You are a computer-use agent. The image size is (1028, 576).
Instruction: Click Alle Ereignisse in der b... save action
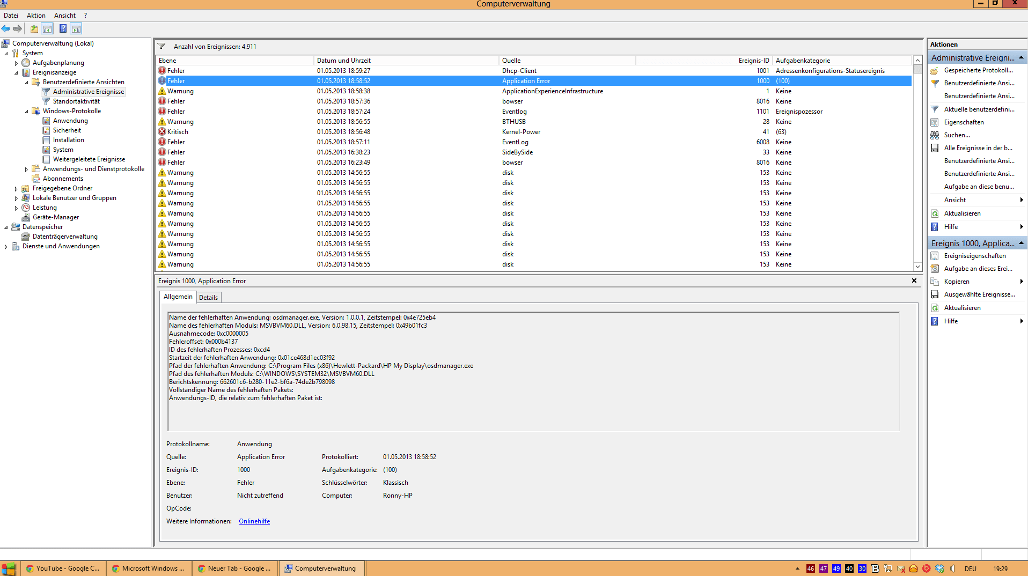point(978,148)
